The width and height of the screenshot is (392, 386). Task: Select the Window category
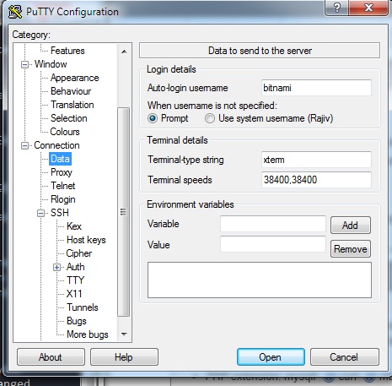(51, 64)
